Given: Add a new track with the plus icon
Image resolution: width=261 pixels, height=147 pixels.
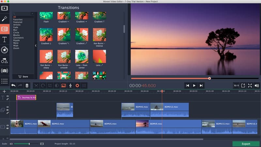Looking at the screenshot, I should (4, 91).
